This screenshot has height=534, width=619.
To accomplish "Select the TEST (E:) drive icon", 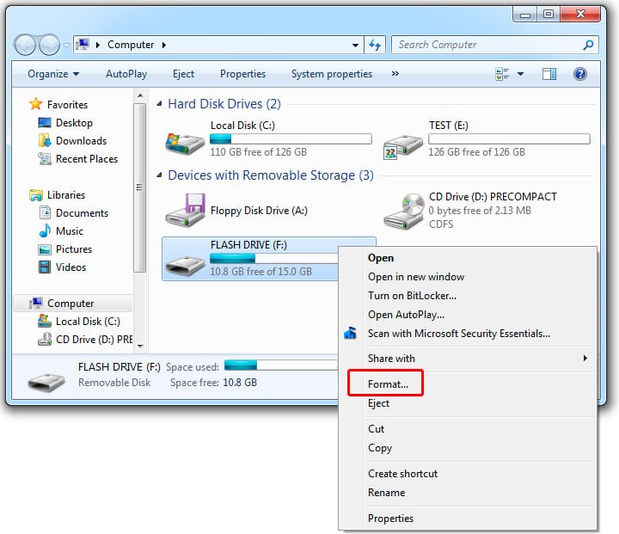I will tap(403, 142).
